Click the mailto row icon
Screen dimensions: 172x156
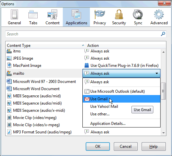click(x=9, y=73)
